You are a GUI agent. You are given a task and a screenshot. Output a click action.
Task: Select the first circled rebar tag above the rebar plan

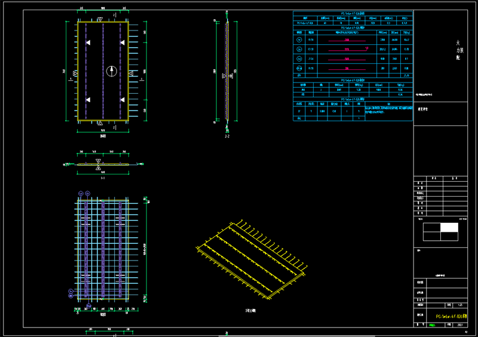[x=81, y=194]
